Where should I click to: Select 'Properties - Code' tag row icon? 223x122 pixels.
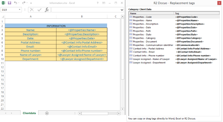[x=131, y=17]
